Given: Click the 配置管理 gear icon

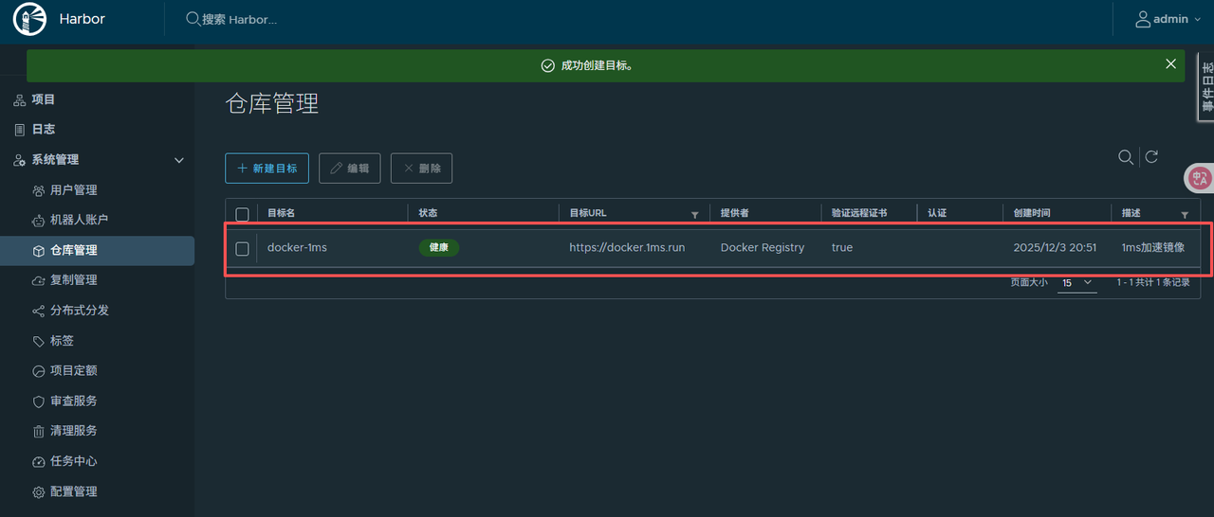Looking at the screenshot, I should point(39,492).
